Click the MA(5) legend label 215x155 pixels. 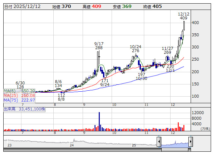coord(11,91)
